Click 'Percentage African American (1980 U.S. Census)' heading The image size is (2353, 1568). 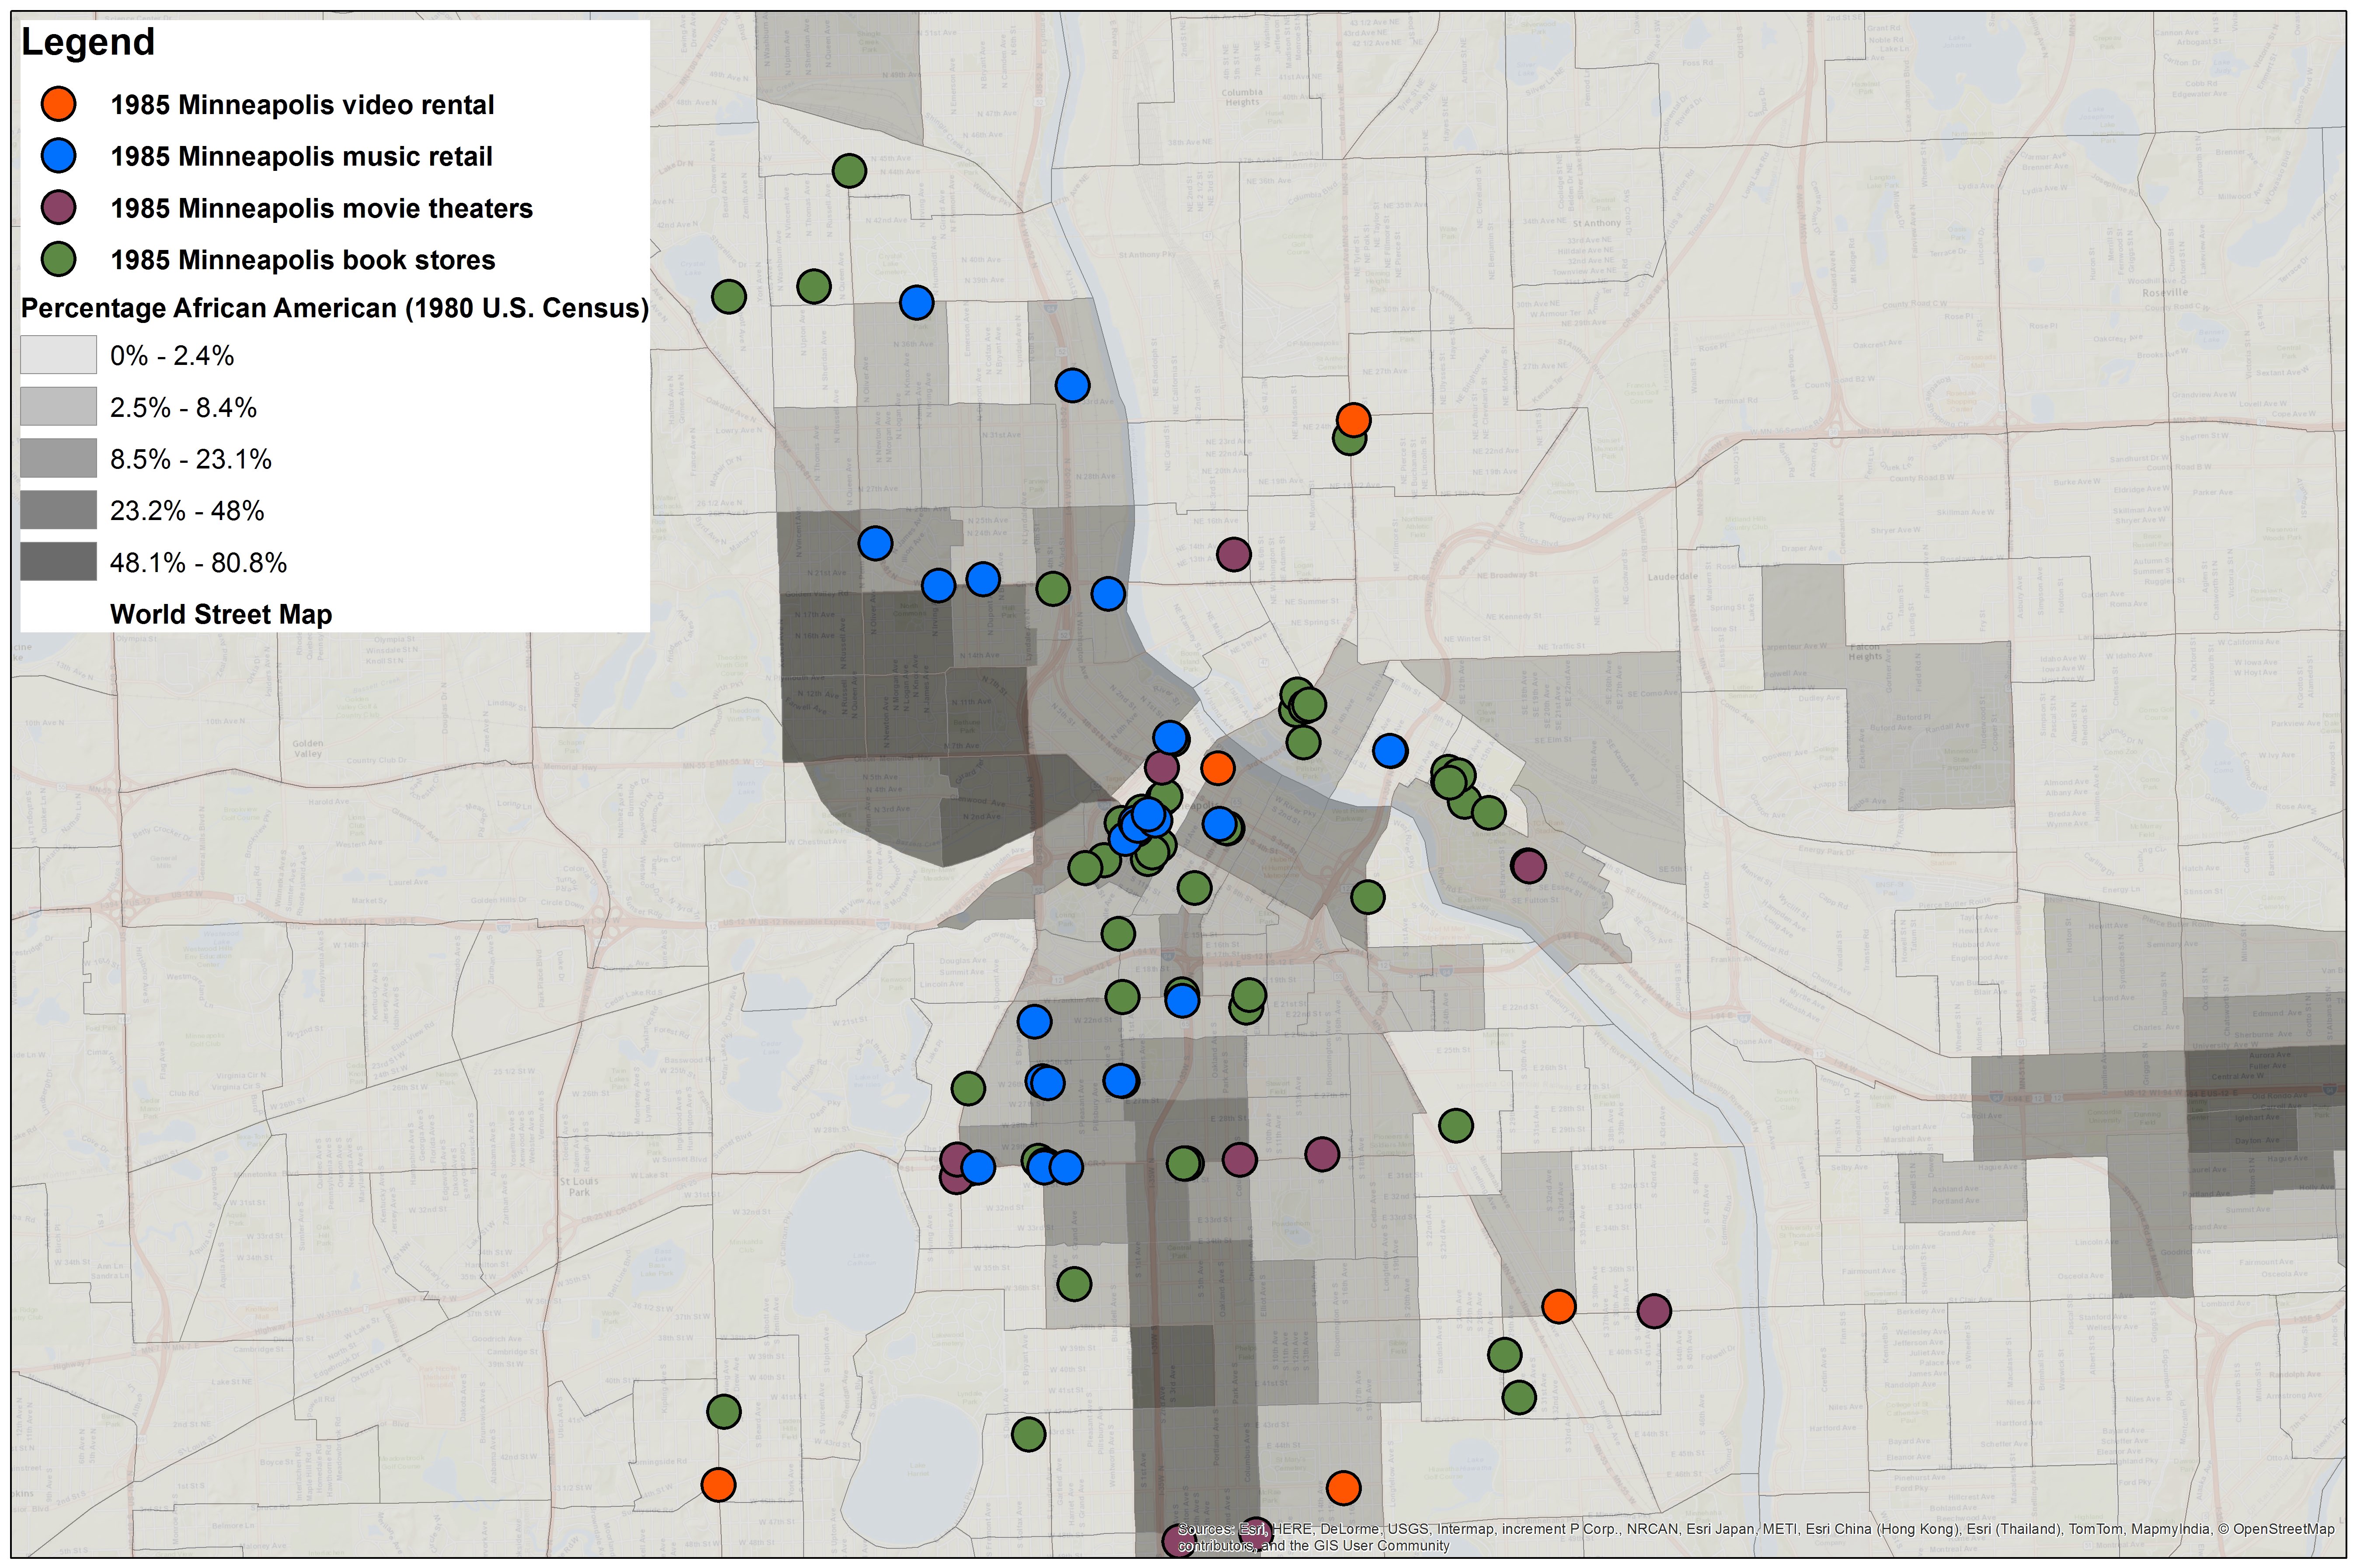(335, 308)
